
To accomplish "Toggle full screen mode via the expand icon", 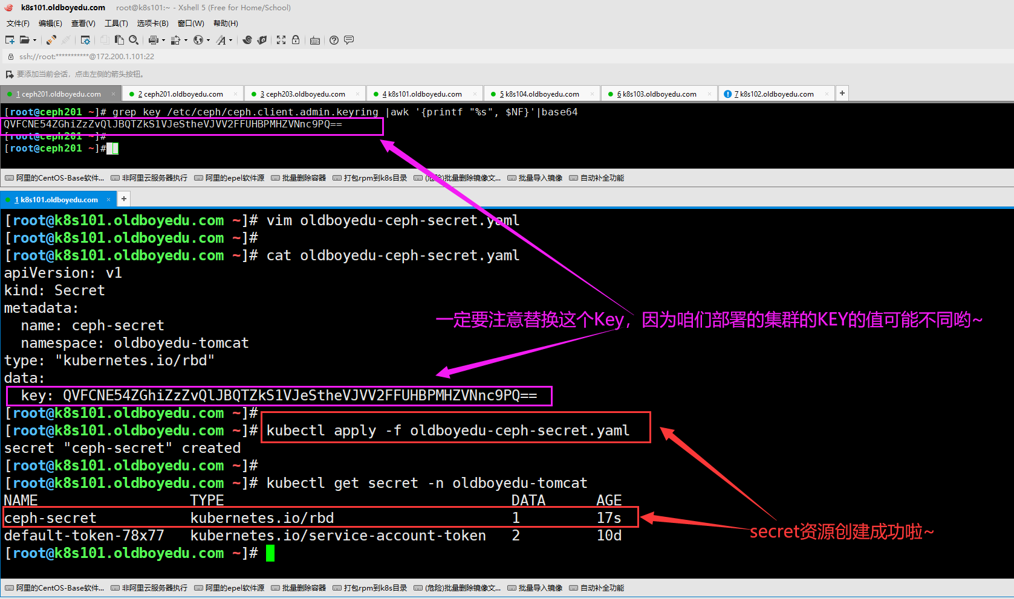I will (x=281, y=40).
